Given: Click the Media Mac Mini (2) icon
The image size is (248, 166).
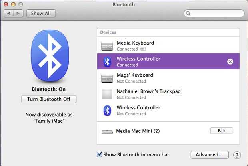Looking at the screenshot, I should coord(107,131).
